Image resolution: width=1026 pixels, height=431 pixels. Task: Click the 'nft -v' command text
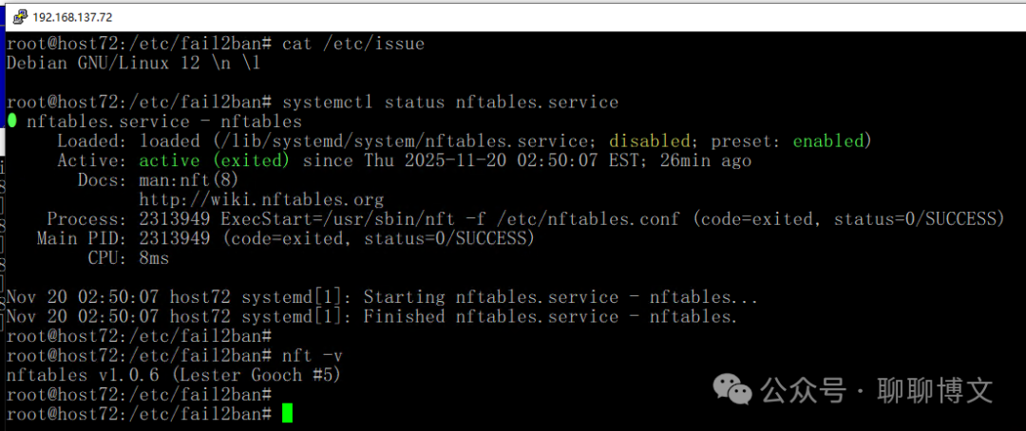[312, 356]
